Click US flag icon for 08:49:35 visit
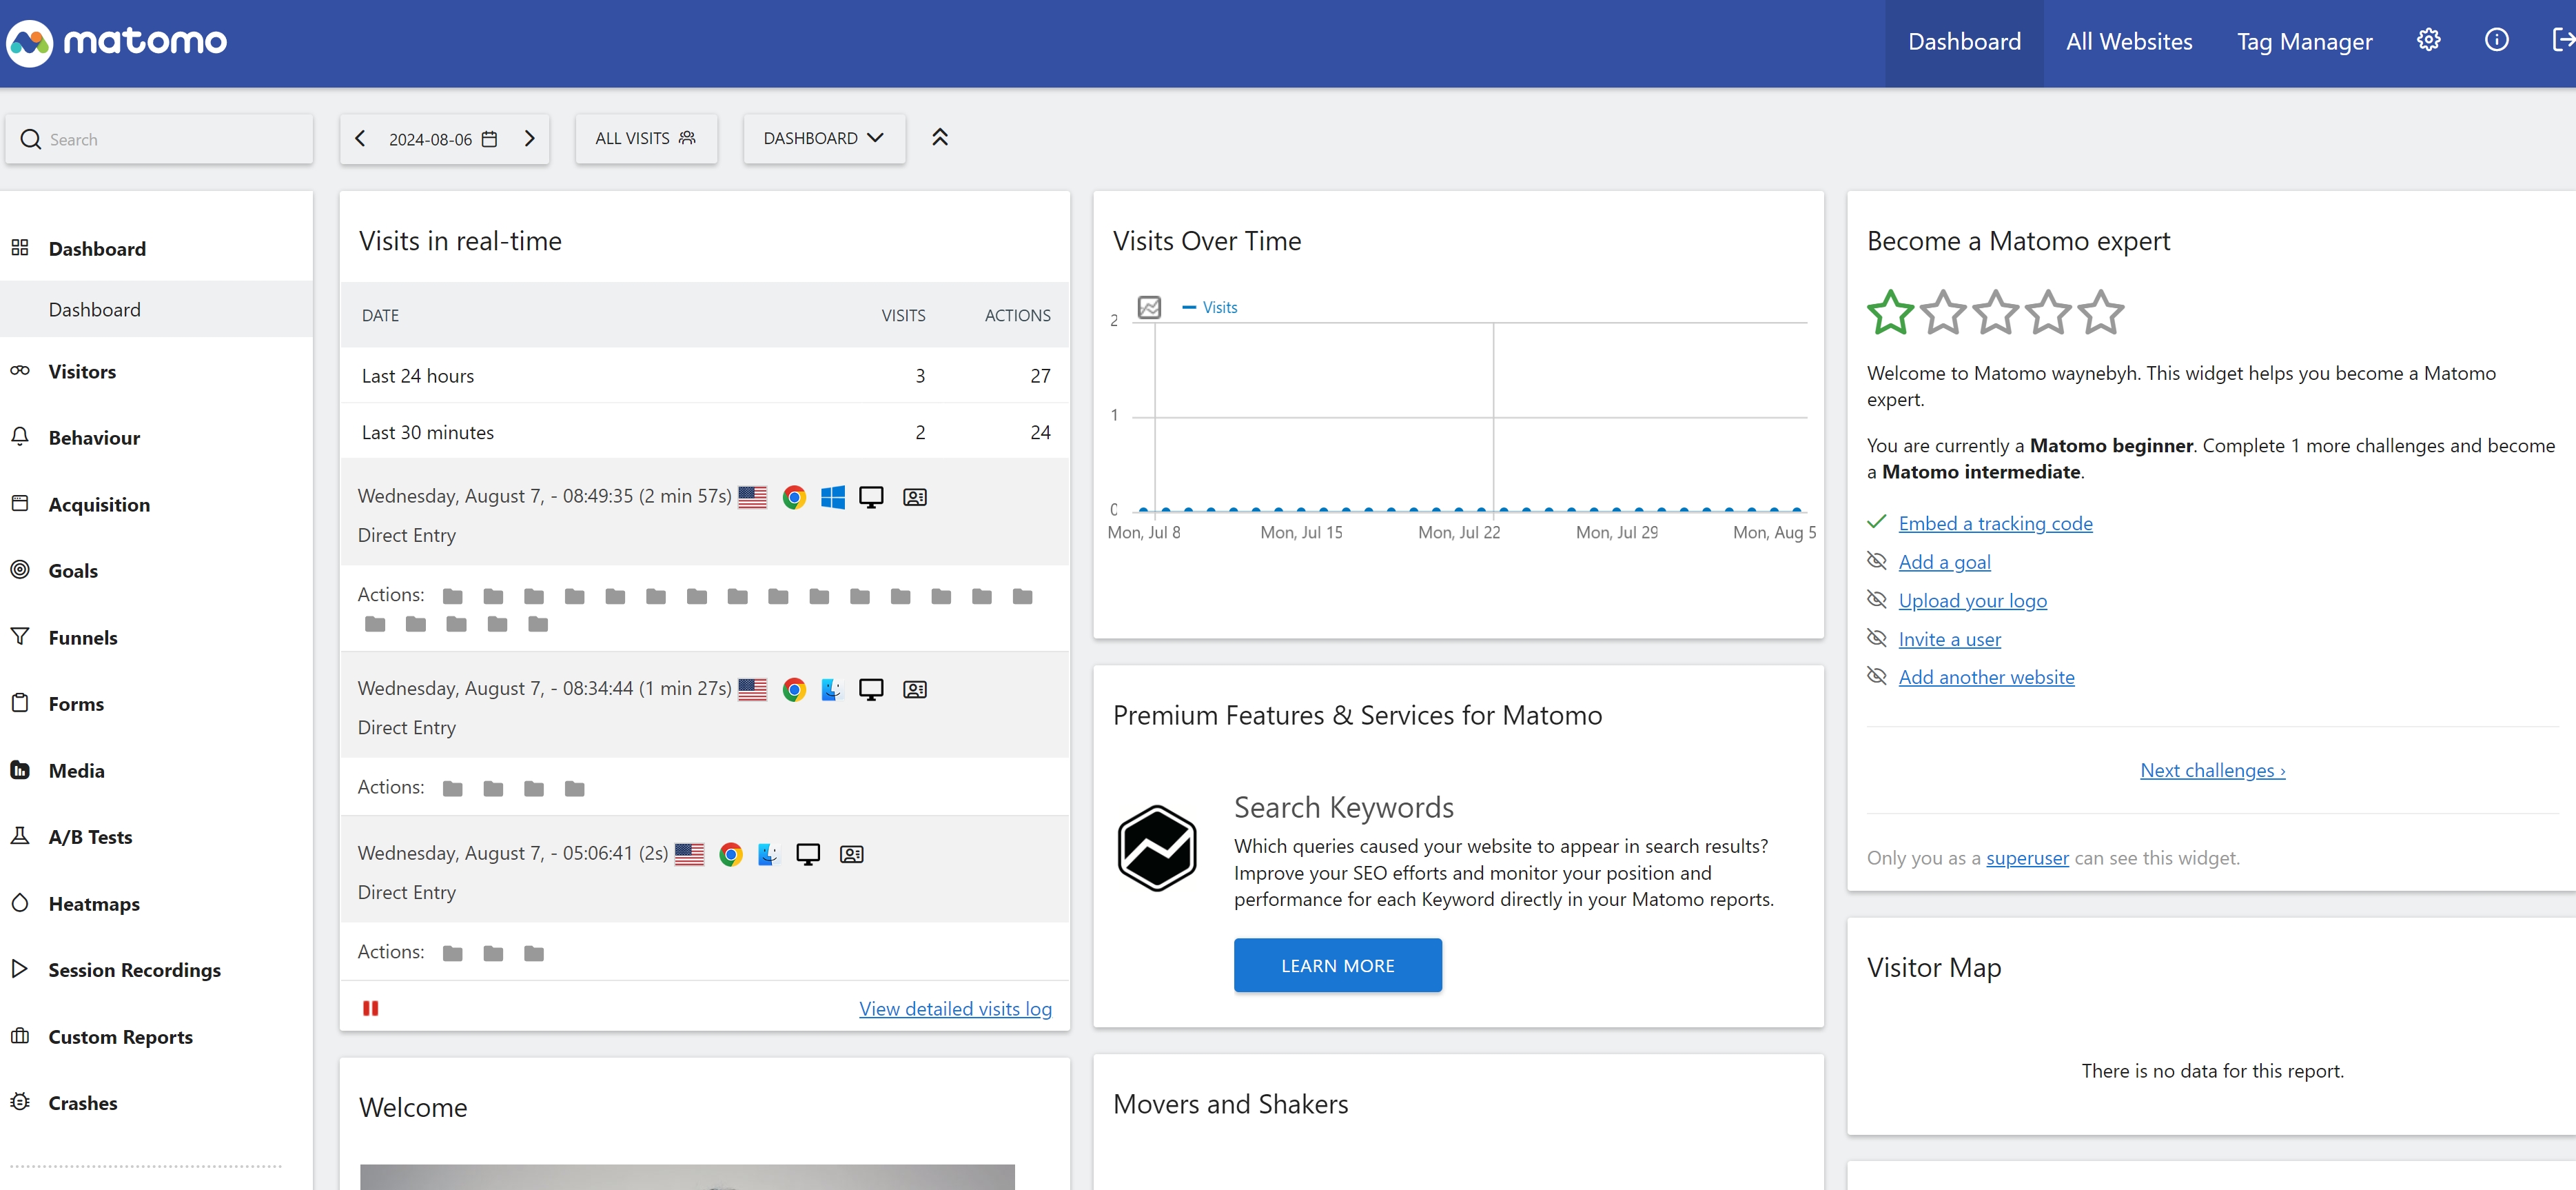The width and height of the screenshot is (2576, 1190). pyautogui.click(x=752, y=497)
